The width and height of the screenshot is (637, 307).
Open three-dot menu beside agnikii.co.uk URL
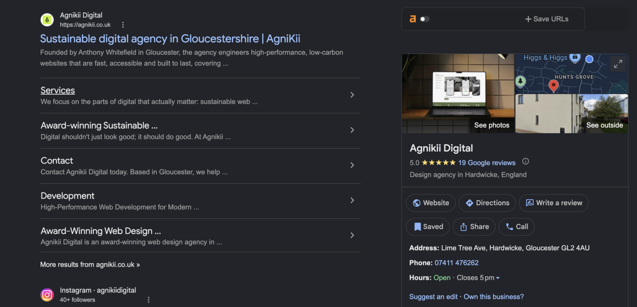123,25
